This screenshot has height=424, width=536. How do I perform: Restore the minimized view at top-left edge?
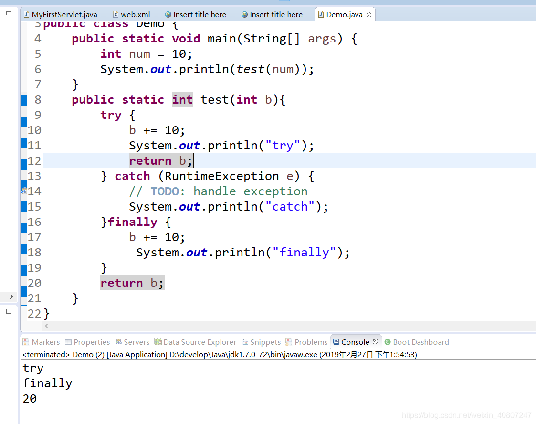coord(8,13)
